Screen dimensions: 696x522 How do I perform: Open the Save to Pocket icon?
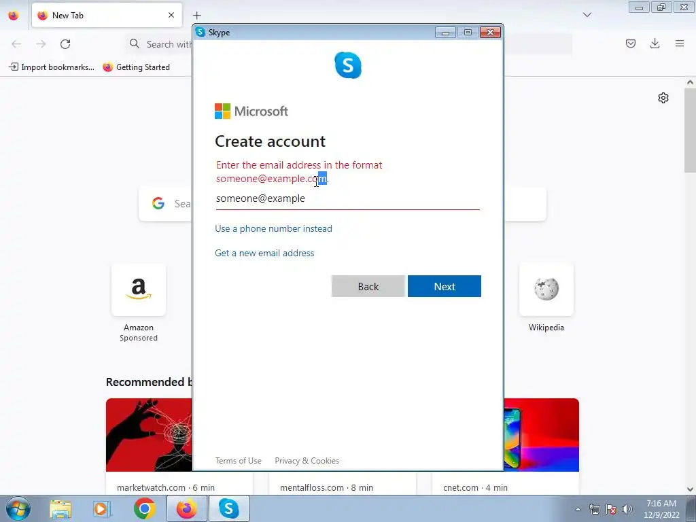(630, 43)
